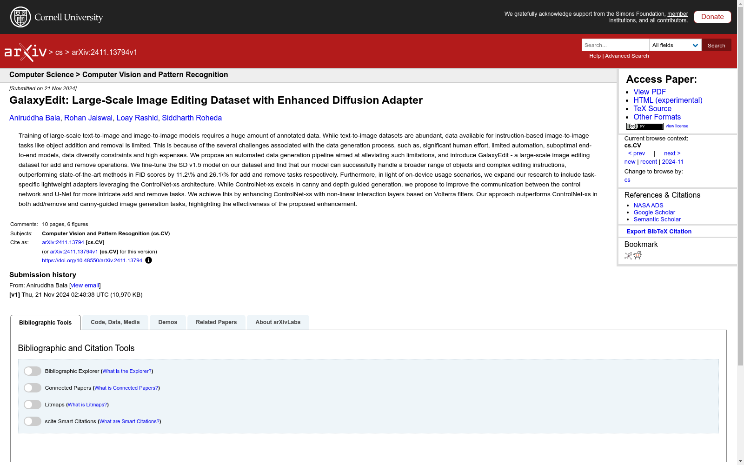Switch to Code, Data, Media tab
Viewport: 744px width, 465px height.
[115, 322]
